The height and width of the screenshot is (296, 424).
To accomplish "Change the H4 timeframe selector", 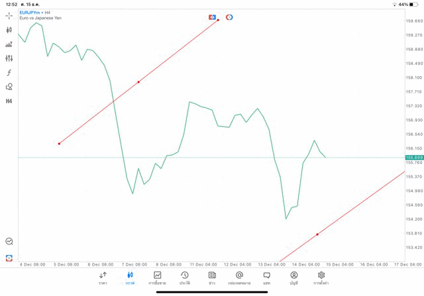I will click(9, 101).
